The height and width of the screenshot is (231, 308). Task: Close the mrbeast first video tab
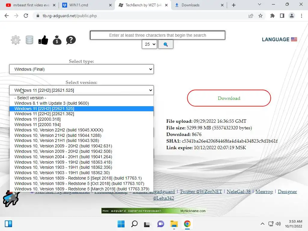54,5
